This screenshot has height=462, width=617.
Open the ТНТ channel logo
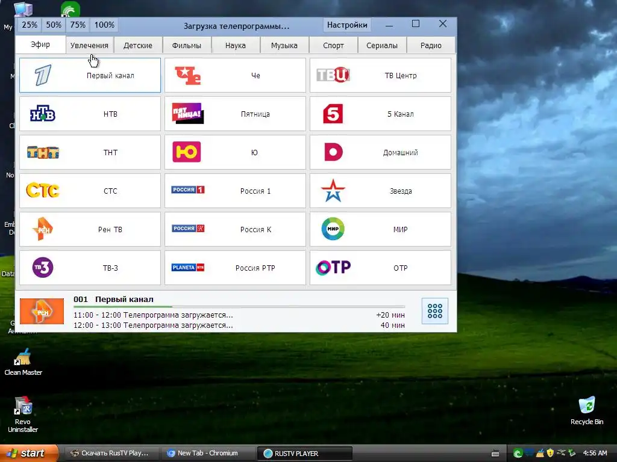pos(43,152)
